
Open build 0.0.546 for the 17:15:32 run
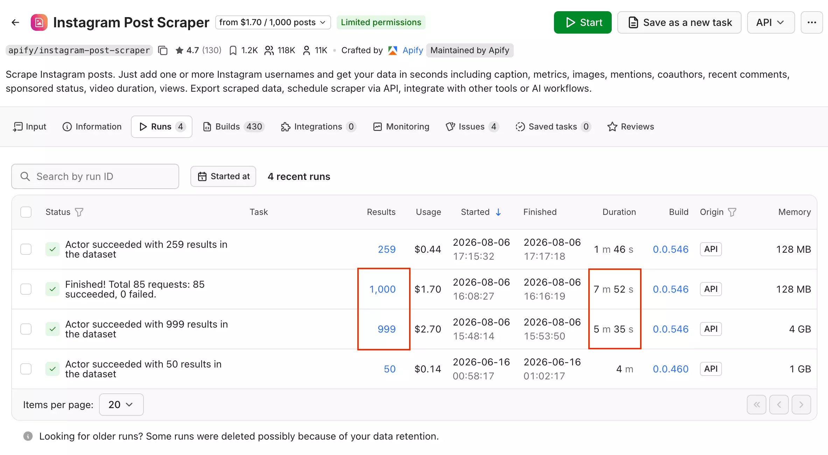(x=671, y=249)
